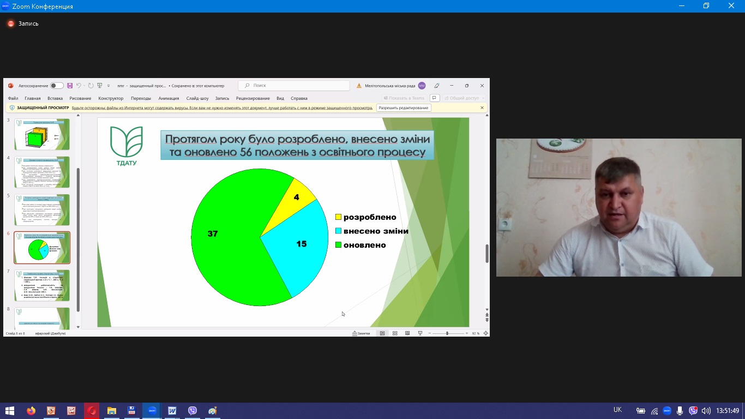Select slide 4 thumbnail
Screen dimensions: 745x419
(42, 172)
